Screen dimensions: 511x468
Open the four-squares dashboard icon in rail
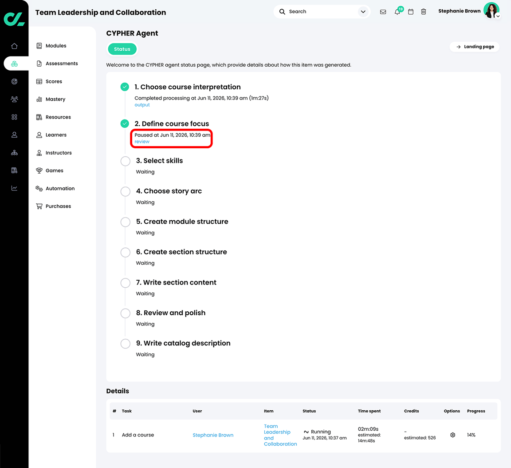tap(14, 117)
